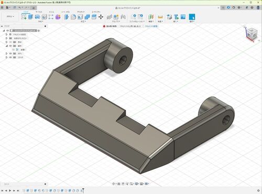Activate the Fillet tool
Image resolution: width=262 pixels, height=194 pixels.
pos(73,17)
